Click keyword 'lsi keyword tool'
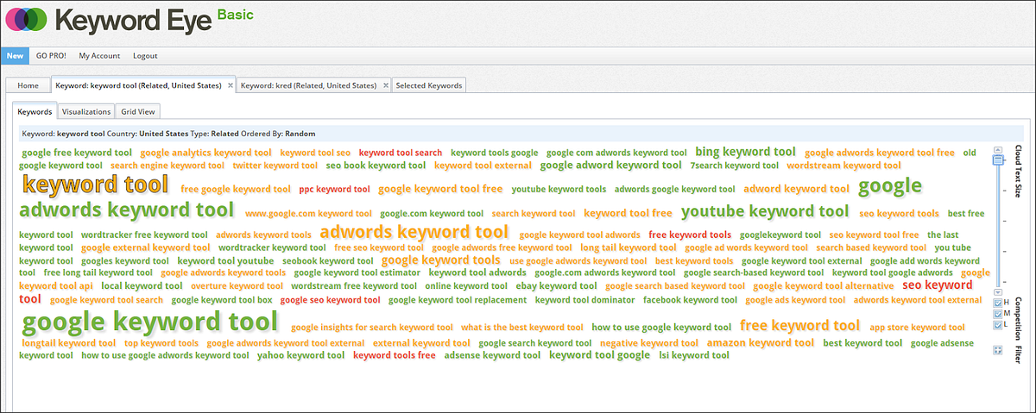The height and width of the screenshot is (413, 1036). (x=694, y=355)
